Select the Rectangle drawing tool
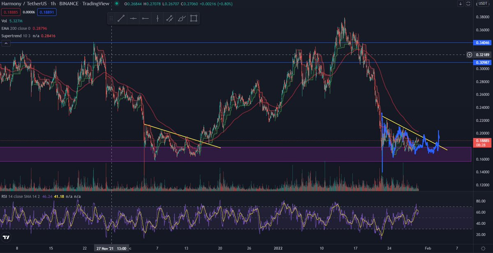 193,18
